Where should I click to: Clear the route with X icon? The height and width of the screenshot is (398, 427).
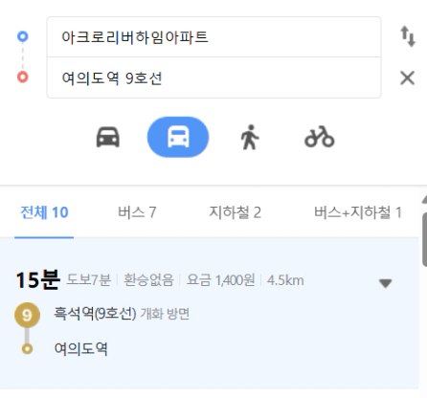click(407, 77)
